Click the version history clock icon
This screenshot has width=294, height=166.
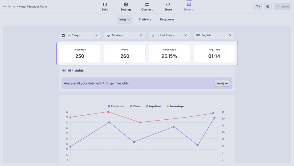(x=258, y=6)
